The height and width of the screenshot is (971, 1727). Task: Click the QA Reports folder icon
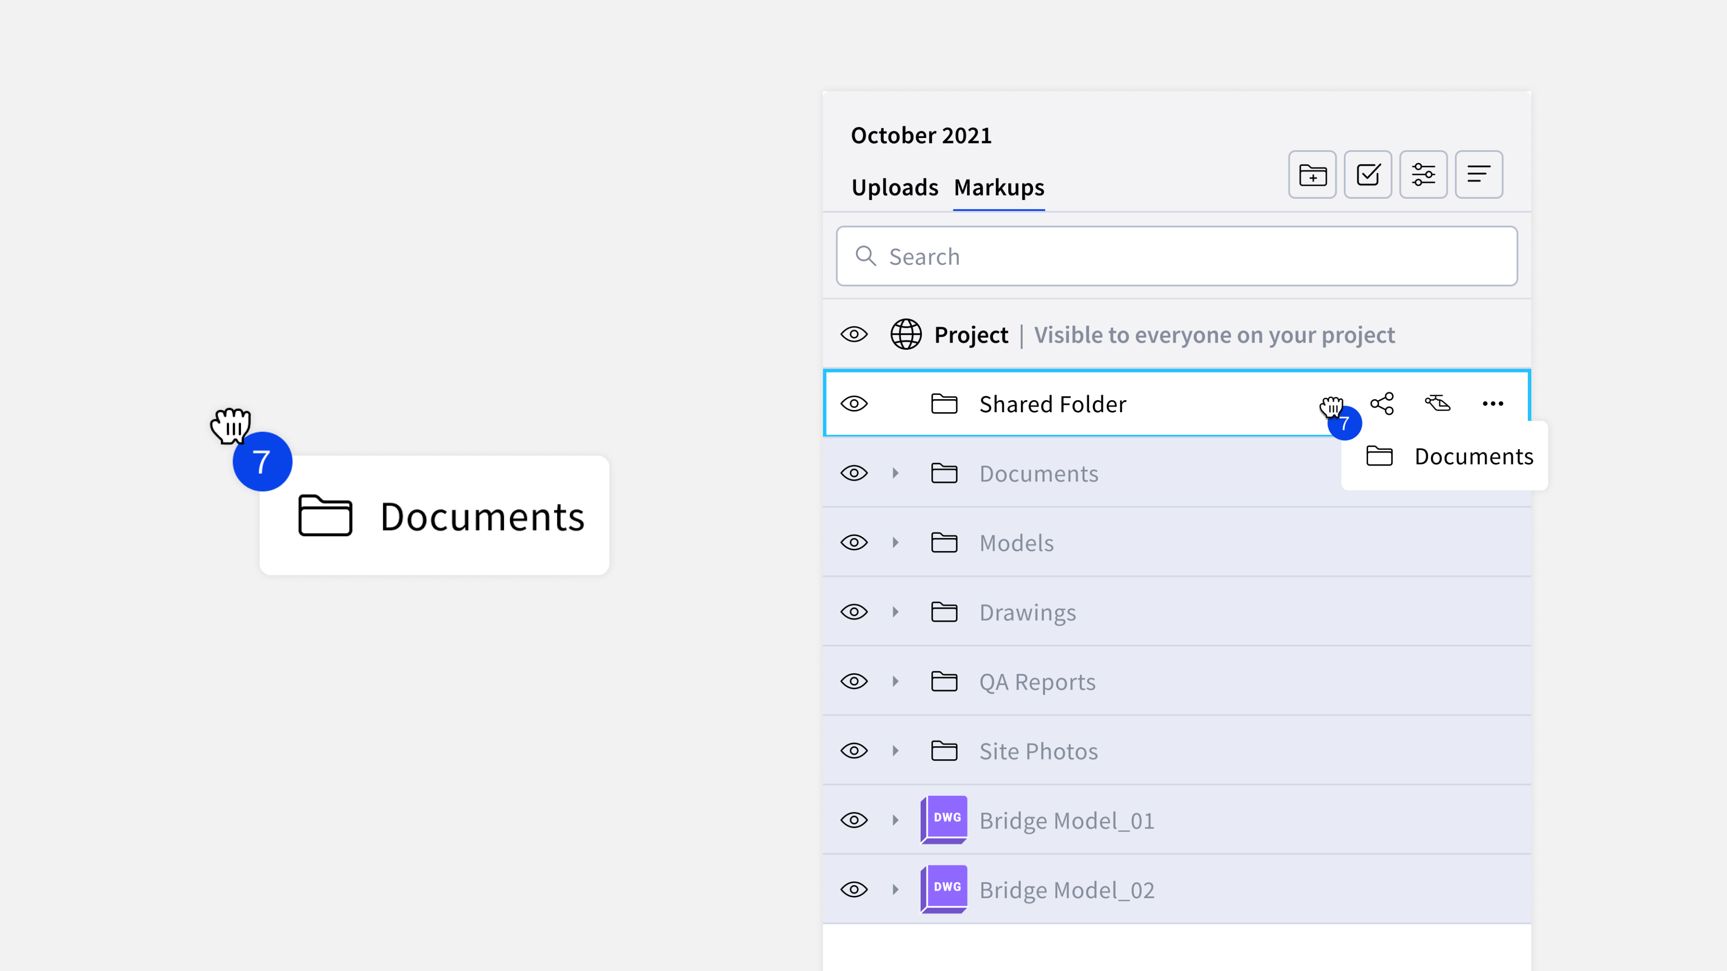click(x=944, y=681)
